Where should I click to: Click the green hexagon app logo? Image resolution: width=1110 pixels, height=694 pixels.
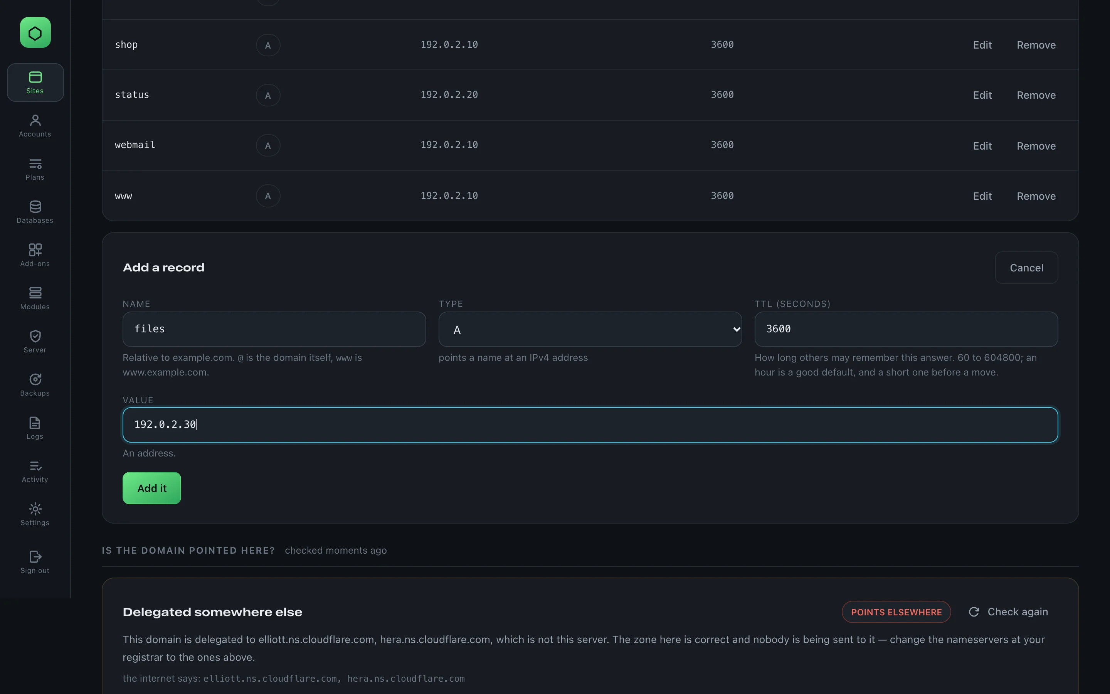tap(35, 33)
